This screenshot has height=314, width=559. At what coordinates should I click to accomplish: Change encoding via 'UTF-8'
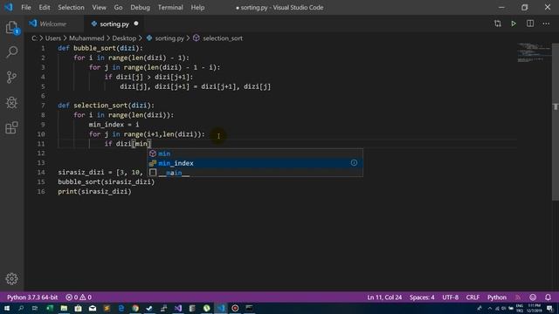tap(451, 297)
